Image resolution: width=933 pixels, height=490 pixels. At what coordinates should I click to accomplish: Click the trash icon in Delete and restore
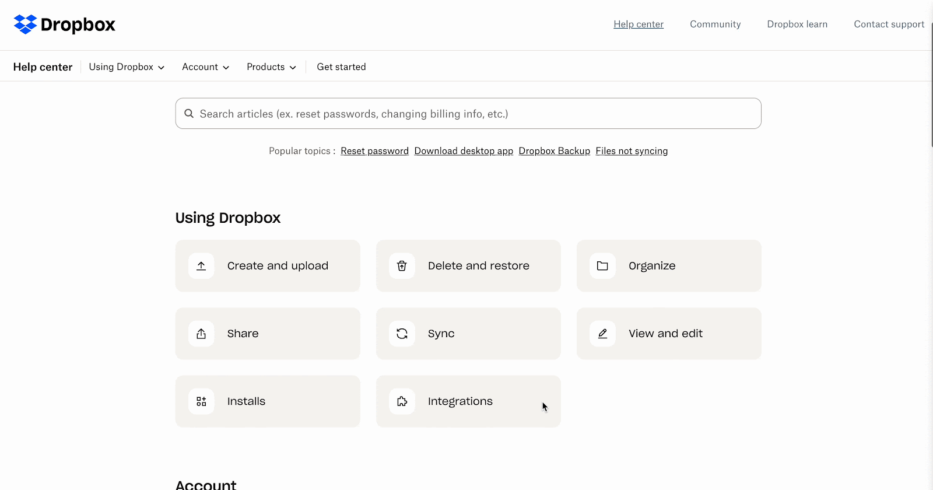point(402,266)
